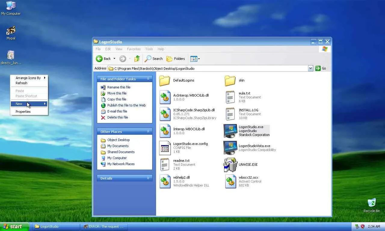This screenshot has height=231, width=385.
Task: Click Refresh in the desktop context menu
Action: pos(29,83)
